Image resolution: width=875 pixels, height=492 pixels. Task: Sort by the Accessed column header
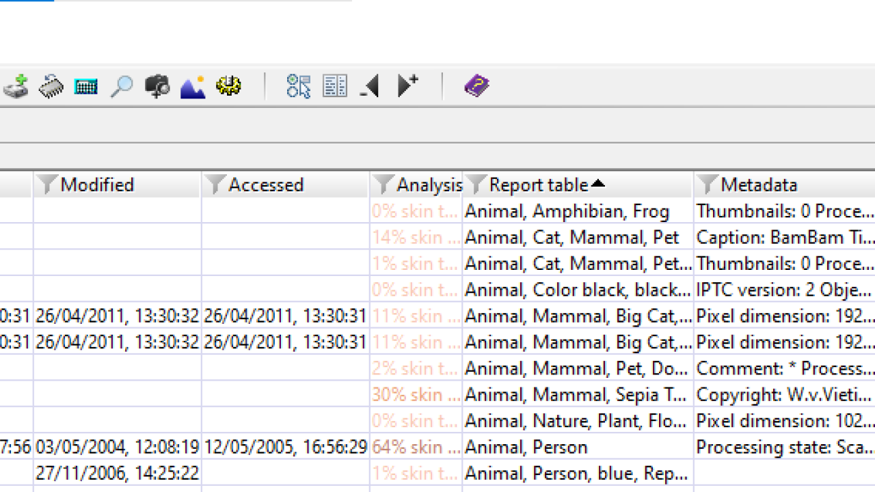tap(265, 185)
